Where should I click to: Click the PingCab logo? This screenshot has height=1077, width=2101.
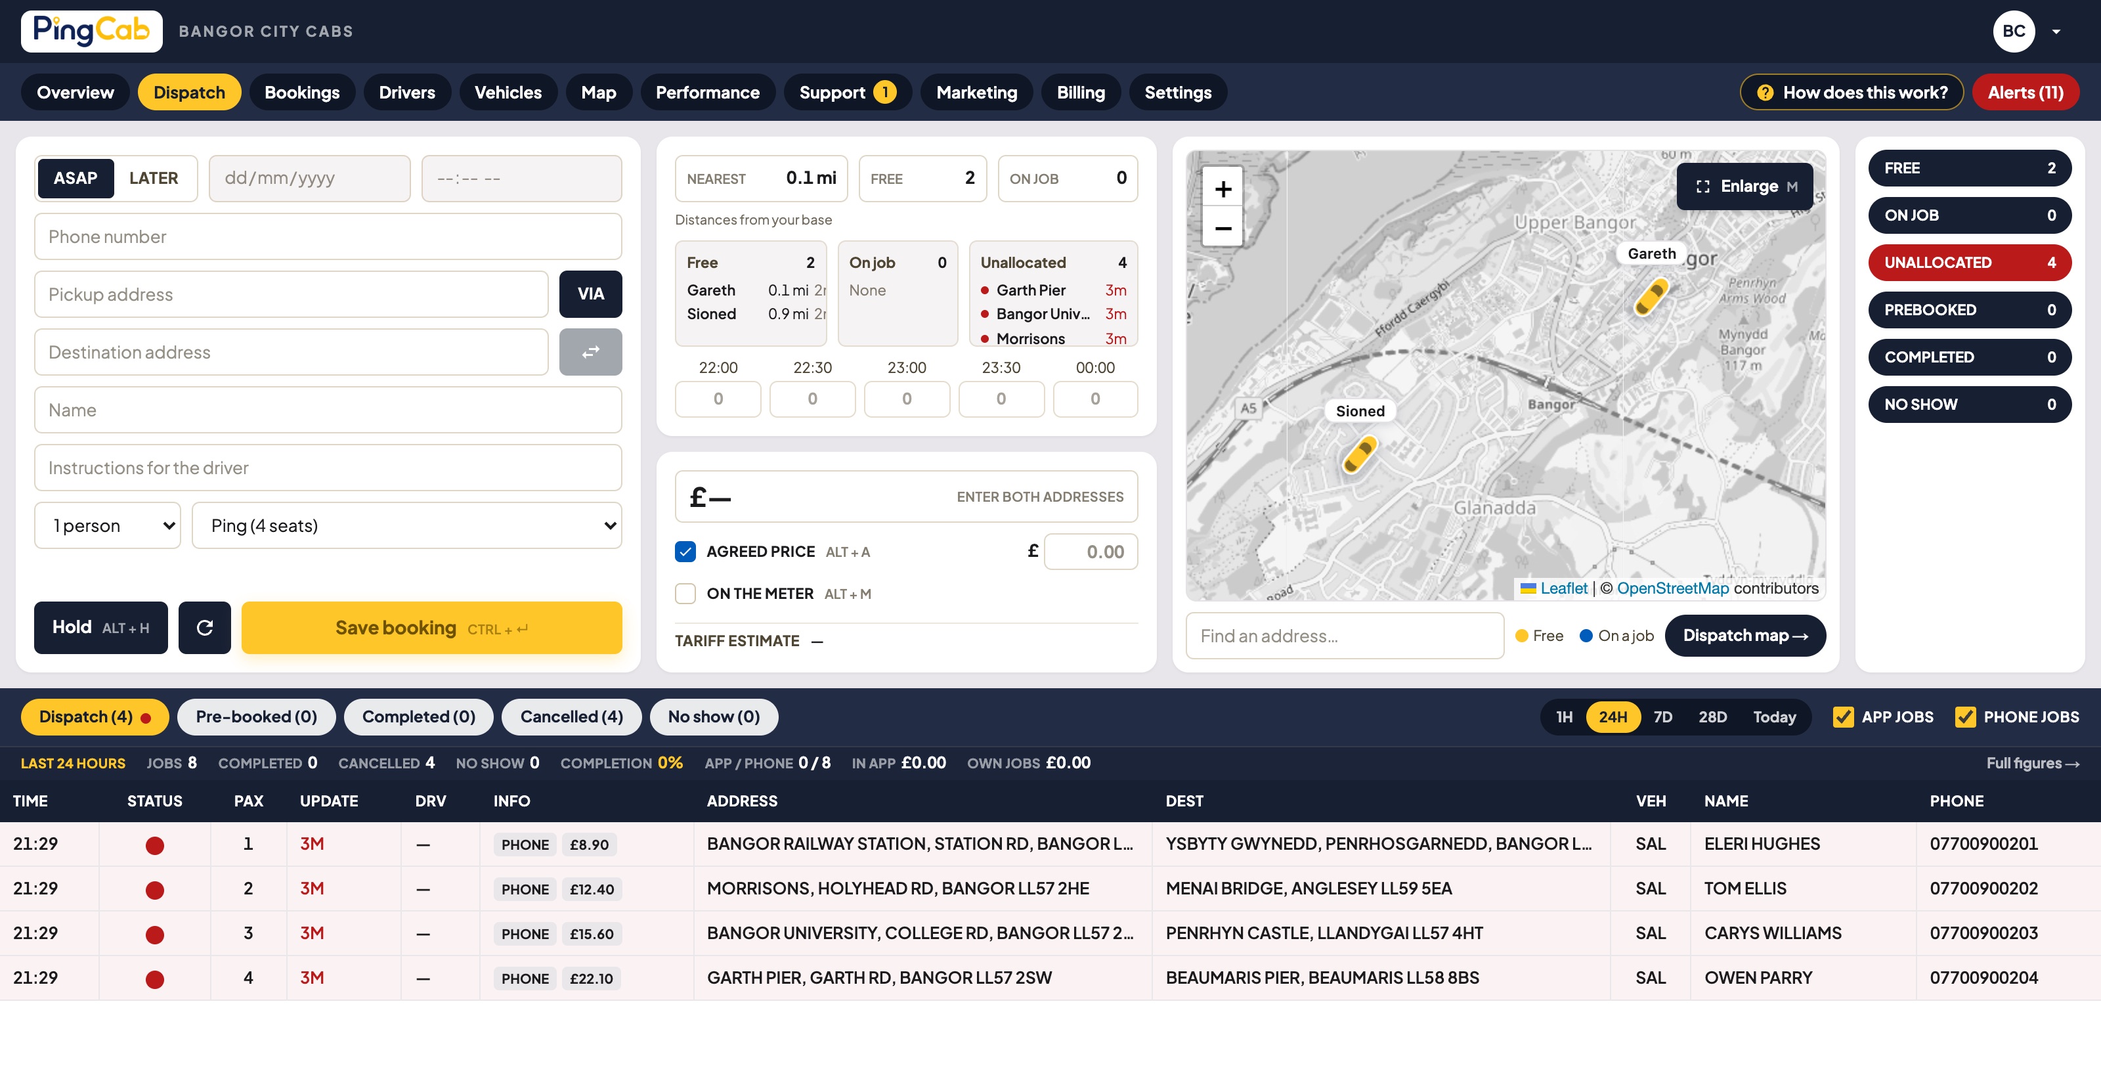(91, 31)
